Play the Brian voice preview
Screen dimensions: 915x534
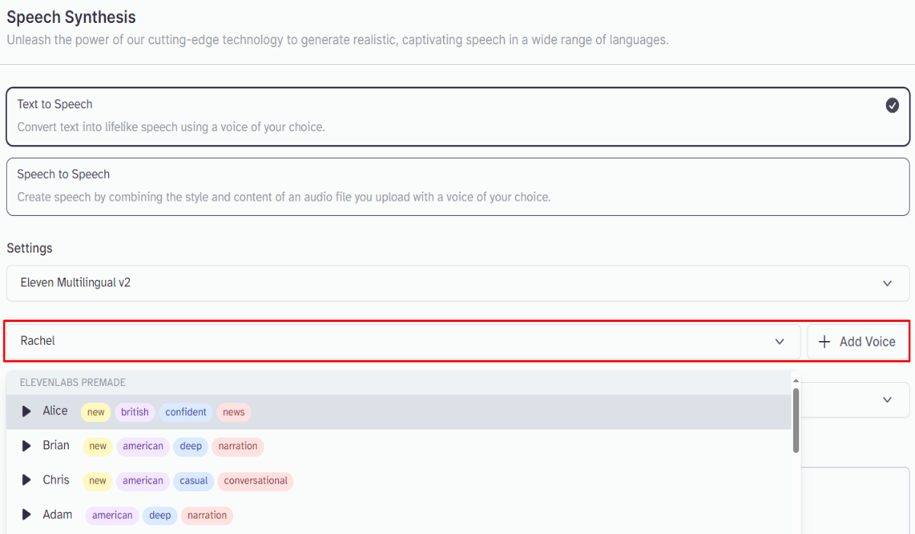(x=27, y=446)
